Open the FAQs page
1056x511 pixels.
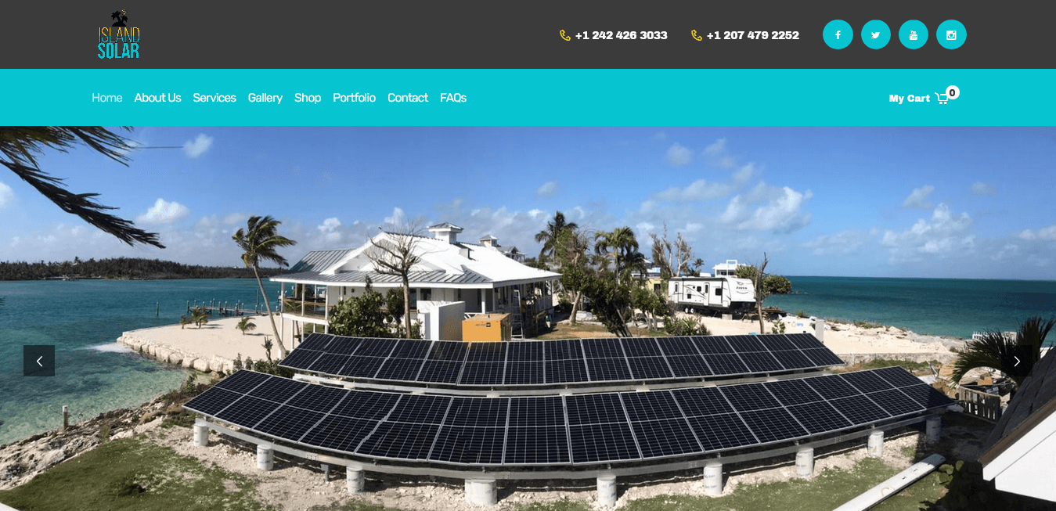tap(453, 98)
